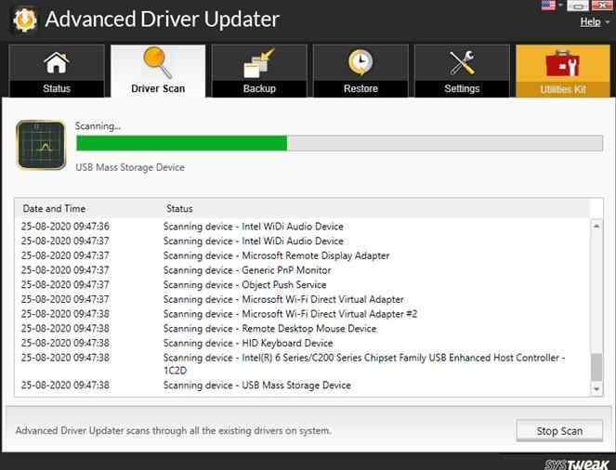Click the scanning monitor pulse icon

(x=41, y=144)
